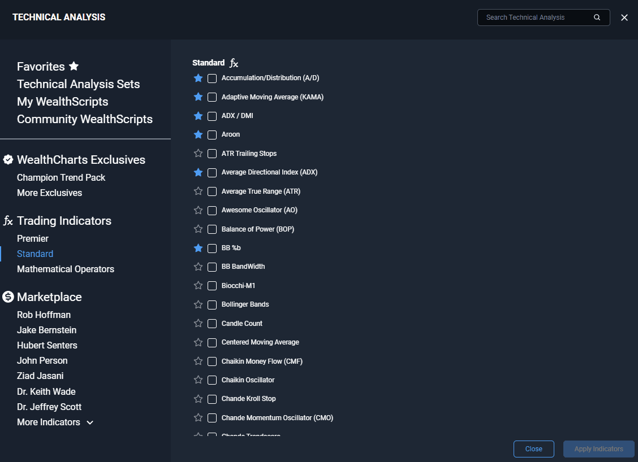Open My WealthScripts
The image size is (638, 462).
pyautogui.click(x=63, y=102)
